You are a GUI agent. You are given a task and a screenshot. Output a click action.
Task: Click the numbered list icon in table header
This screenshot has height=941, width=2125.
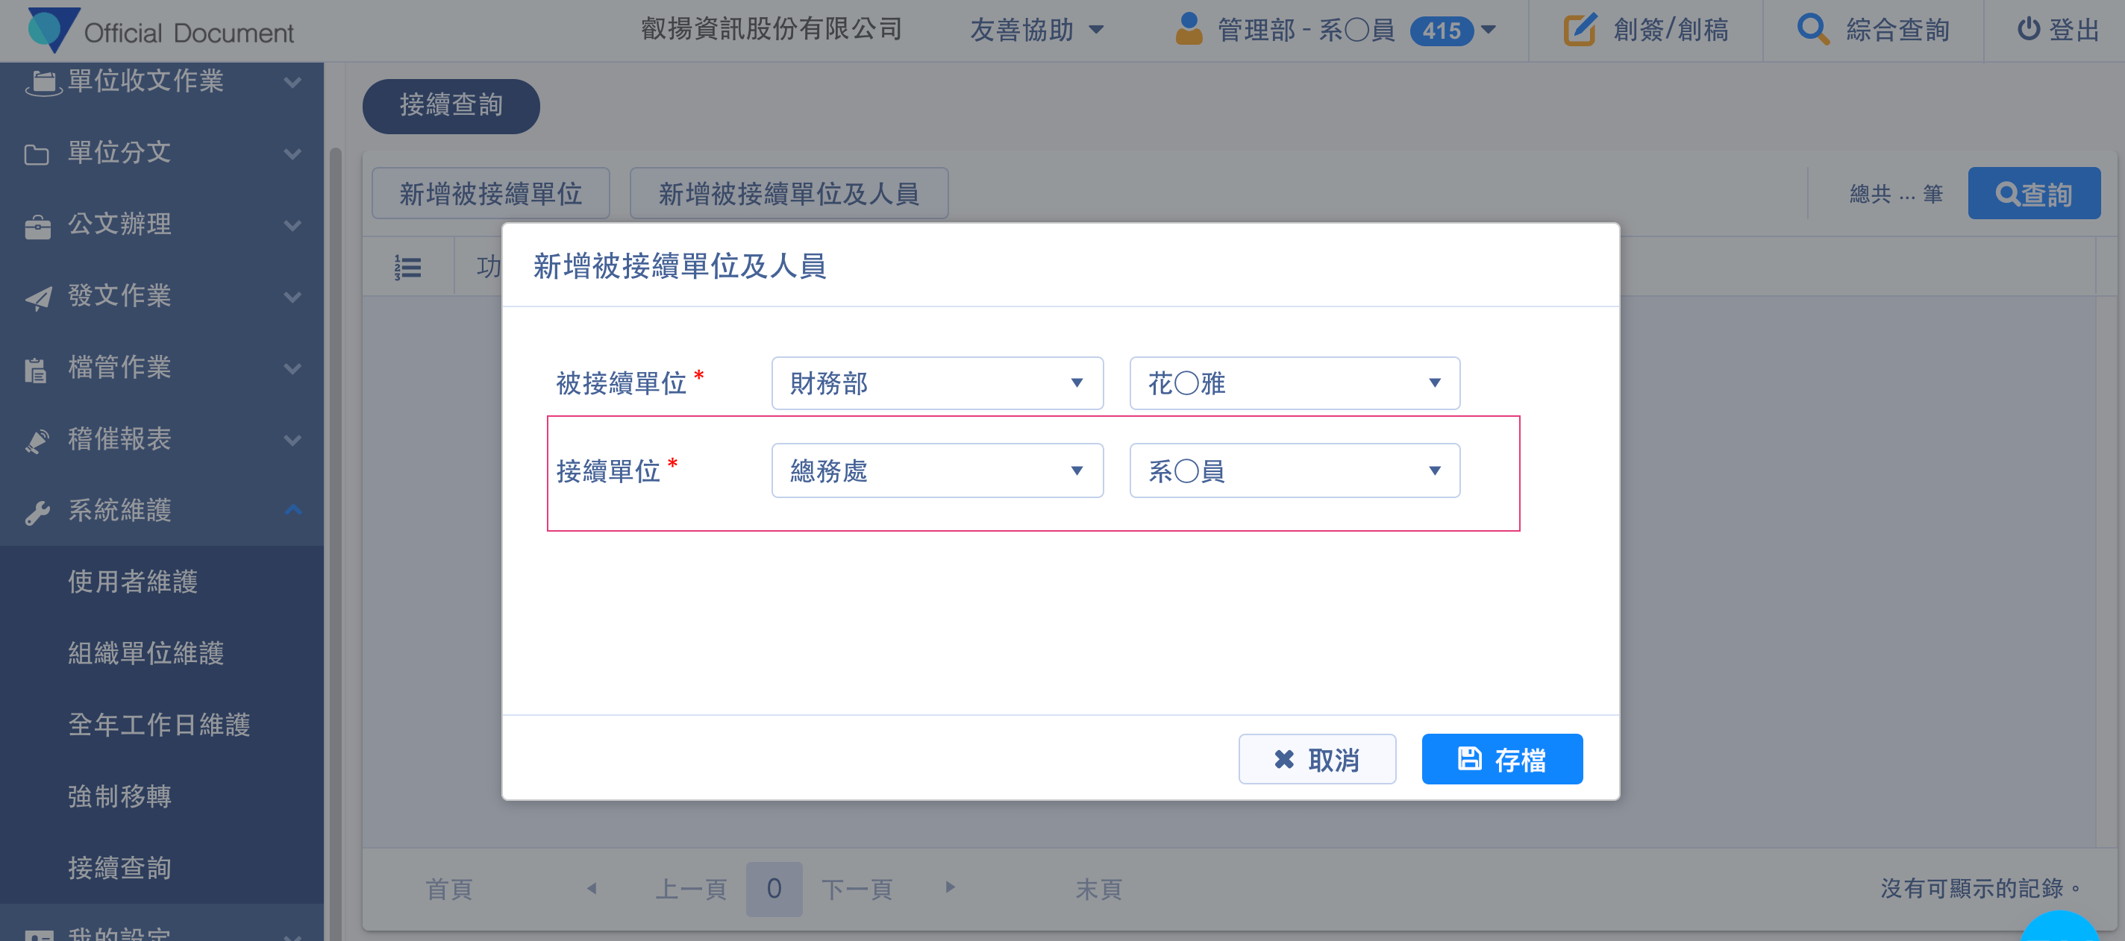coord(407,266)
